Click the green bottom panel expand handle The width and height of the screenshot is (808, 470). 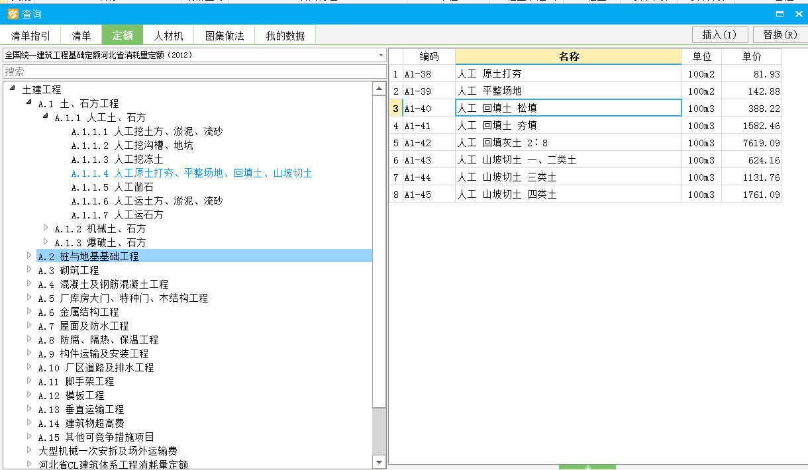pyautogui.click(x=587, y=467)
